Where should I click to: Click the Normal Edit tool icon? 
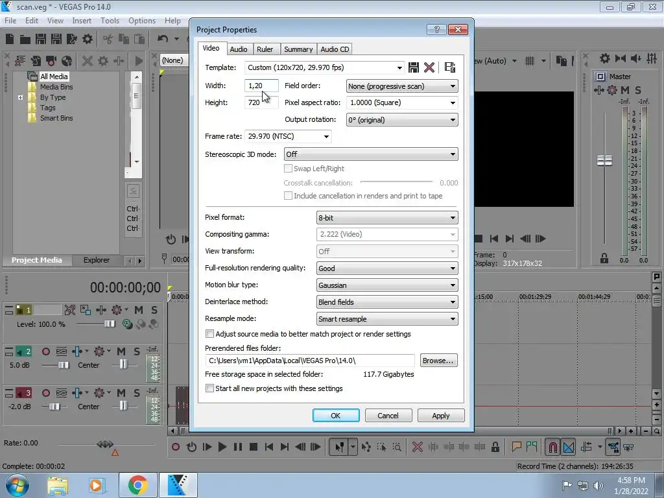point(339,447)
